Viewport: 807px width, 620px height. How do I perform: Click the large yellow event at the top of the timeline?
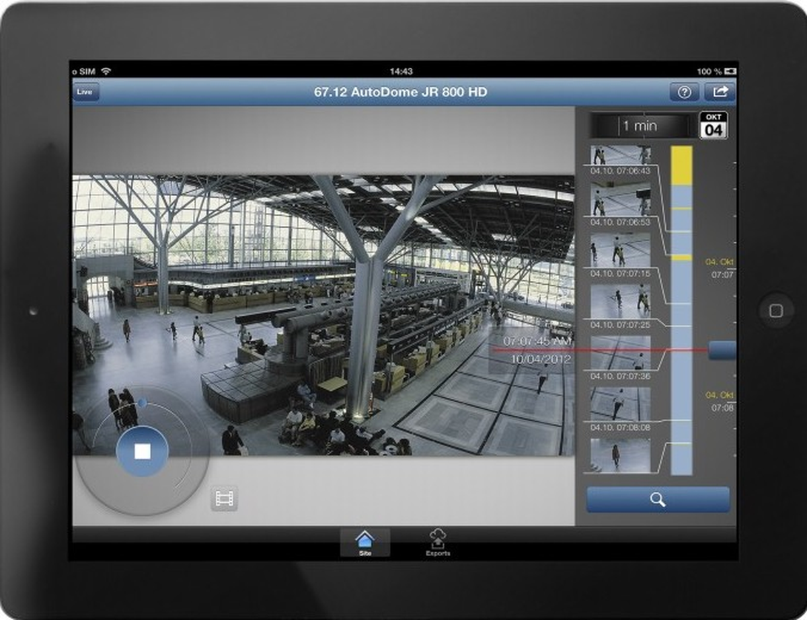coord(682,166)
